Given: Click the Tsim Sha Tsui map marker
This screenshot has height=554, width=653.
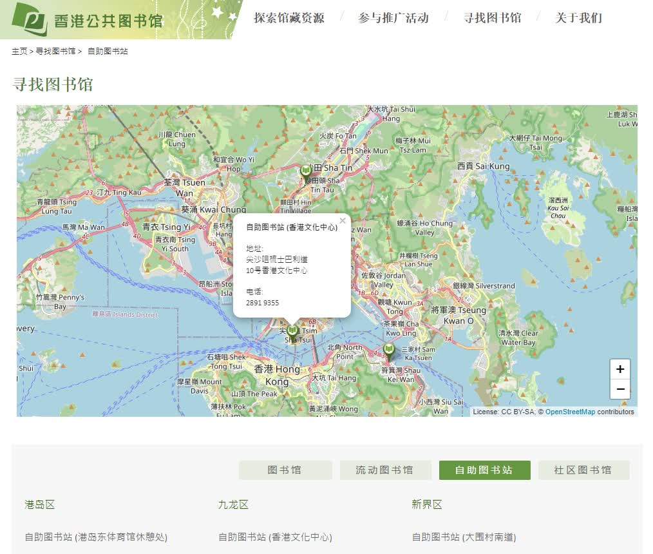Looking at the screenshot, I should (292, 332).
